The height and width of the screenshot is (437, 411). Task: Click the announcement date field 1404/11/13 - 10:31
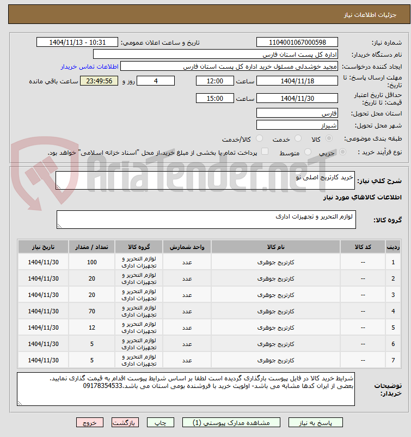pos(77,42)
